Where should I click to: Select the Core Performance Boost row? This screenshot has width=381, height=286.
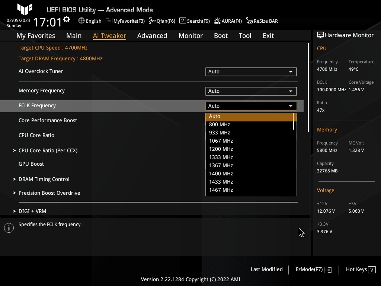click(x=48, y=121)
